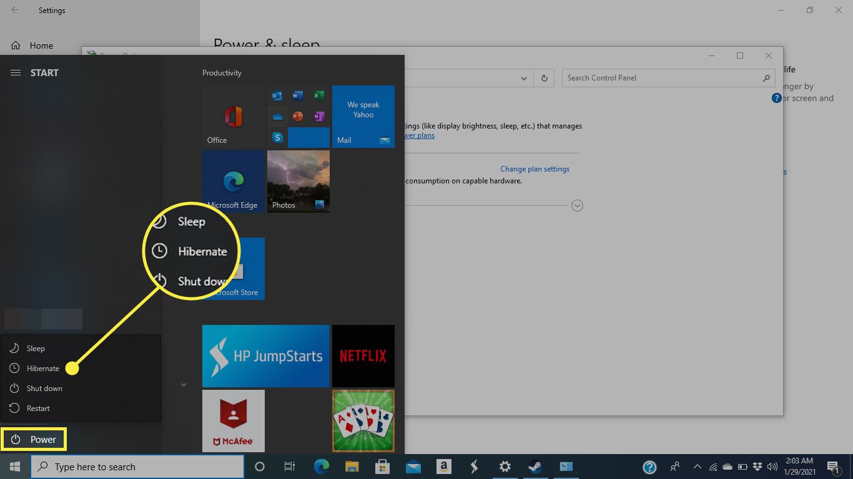The image size is (853, 479).
Task: Open the power plans link in Control Panel
Action: point(420,135)
